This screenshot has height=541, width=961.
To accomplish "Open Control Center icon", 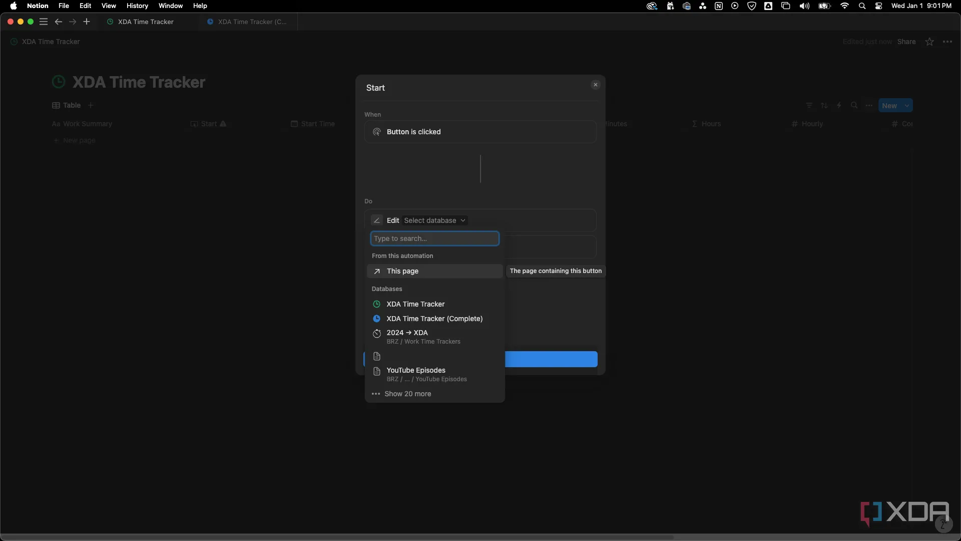I will pyautogui.click(x=878, y=6).
